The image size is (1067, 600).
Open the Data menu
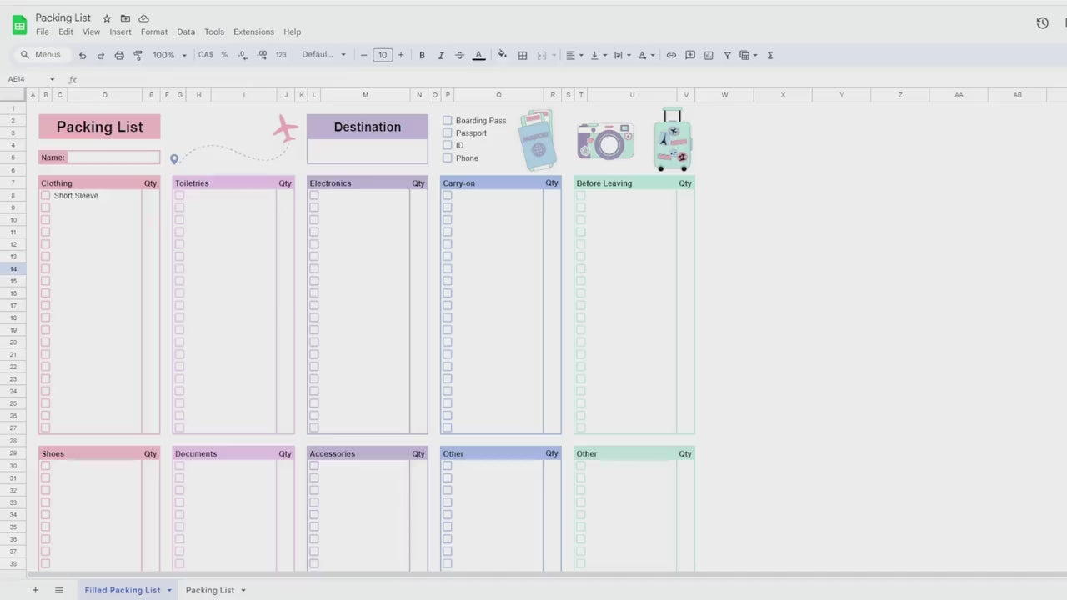coord(186,32)
